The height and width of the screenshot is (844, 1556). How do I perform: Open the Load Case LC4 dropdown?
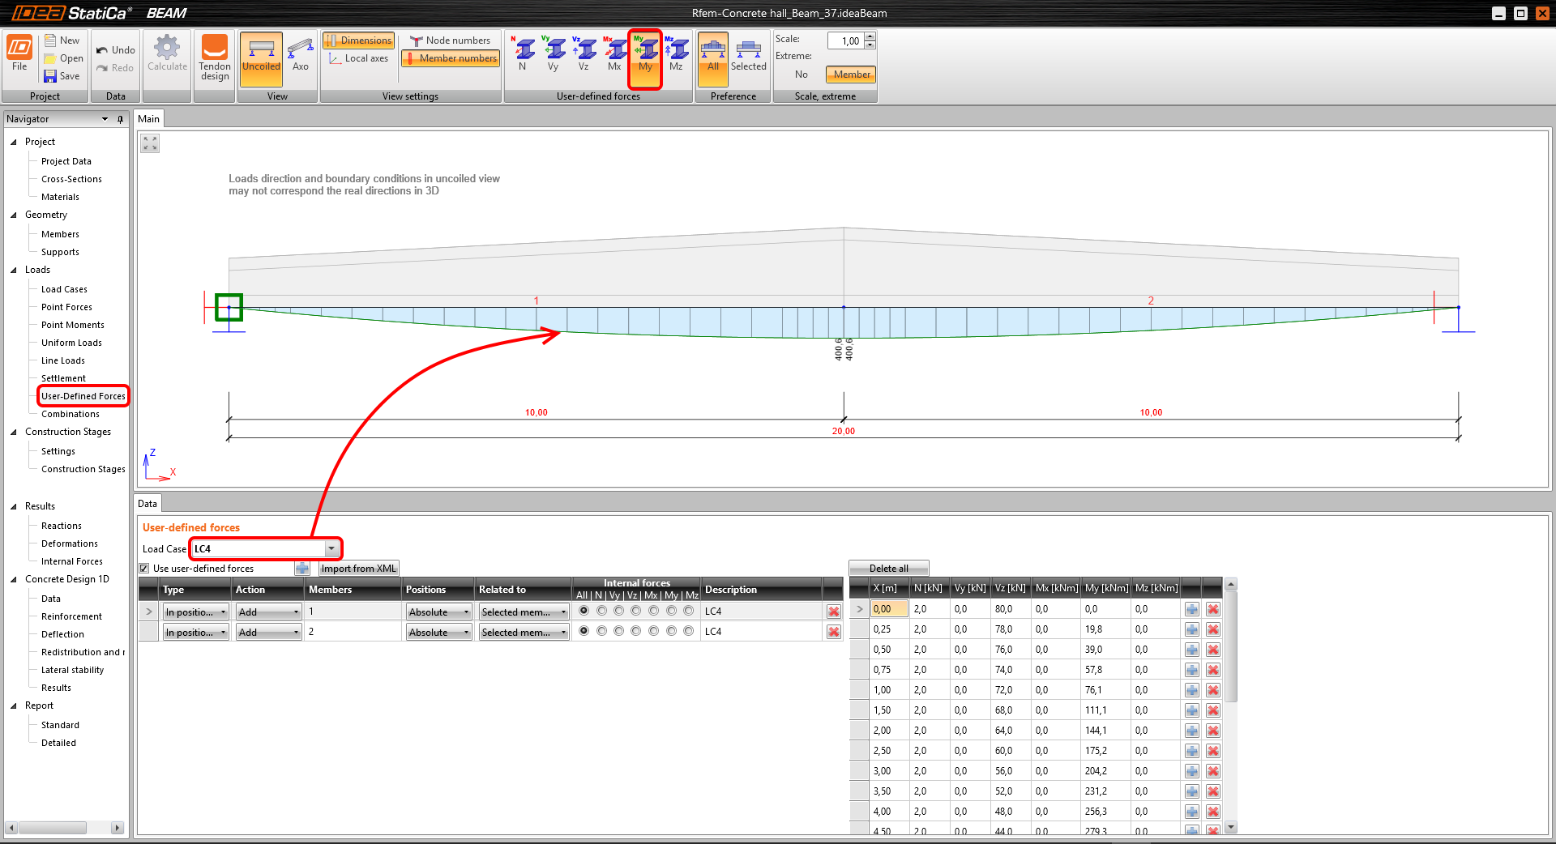331,548
